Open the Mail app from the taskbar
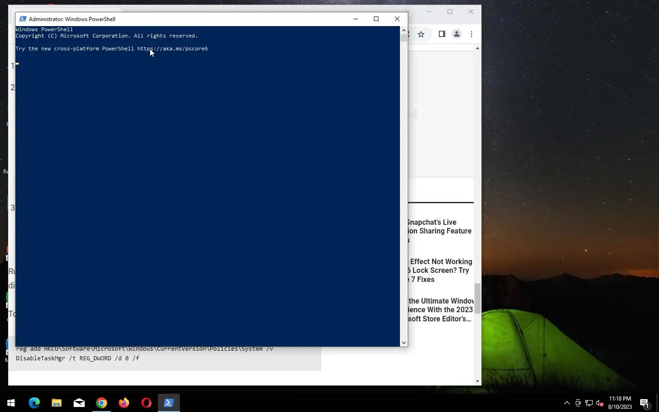659x412 pixels. point(79,403)
